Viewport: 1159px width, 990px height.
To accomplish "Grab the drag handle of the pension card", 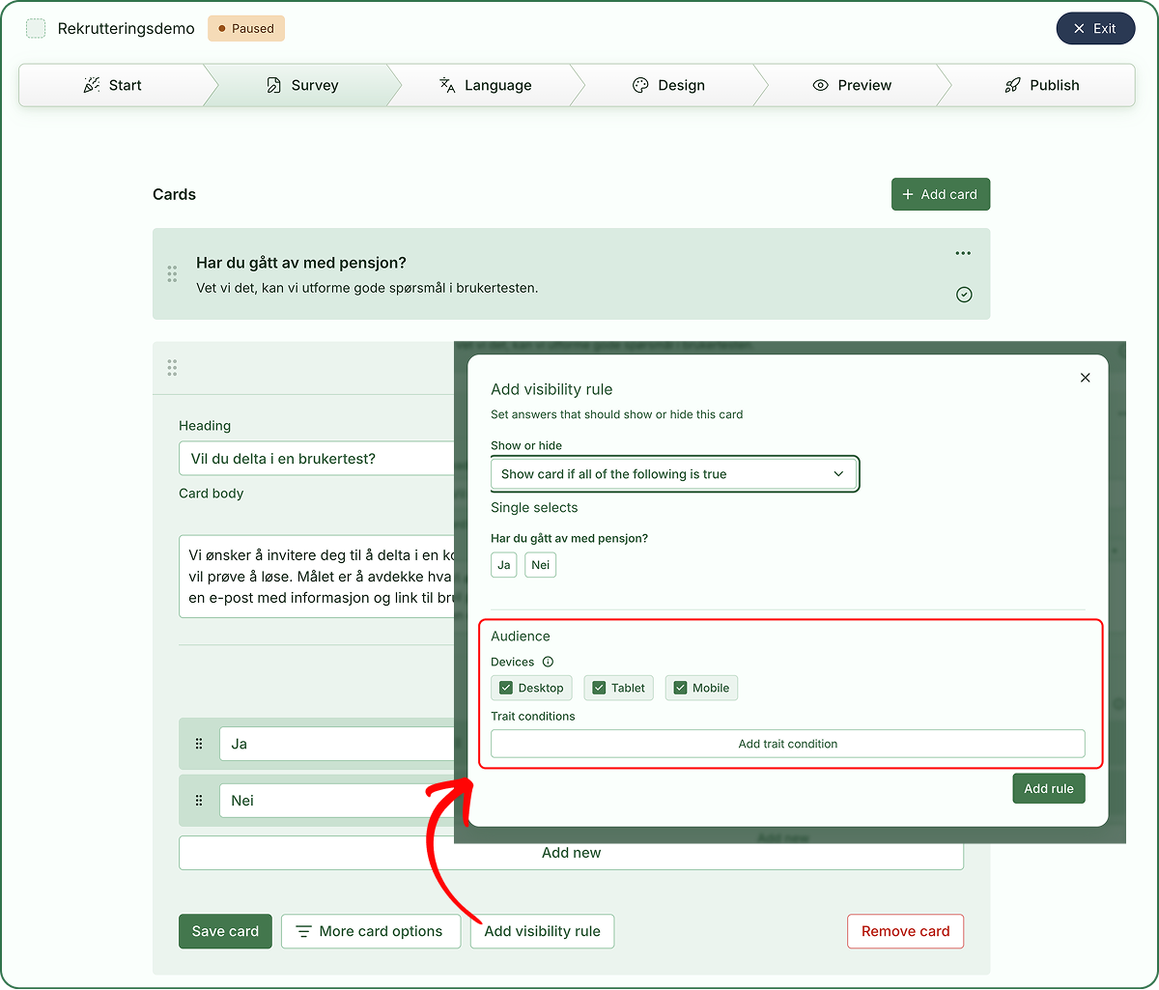I will click(172, 274).
